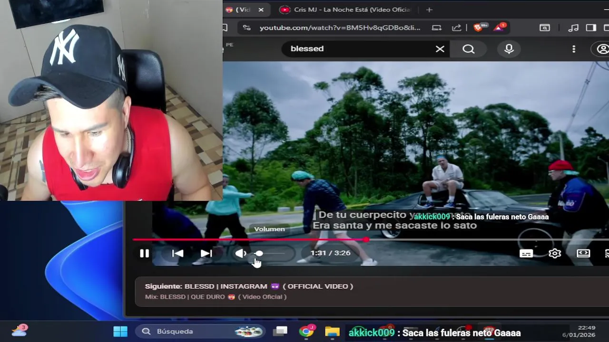Screen dimensions: 609x342
Task: Open File Explorer from the taskbar
Action: click(332, 331)
